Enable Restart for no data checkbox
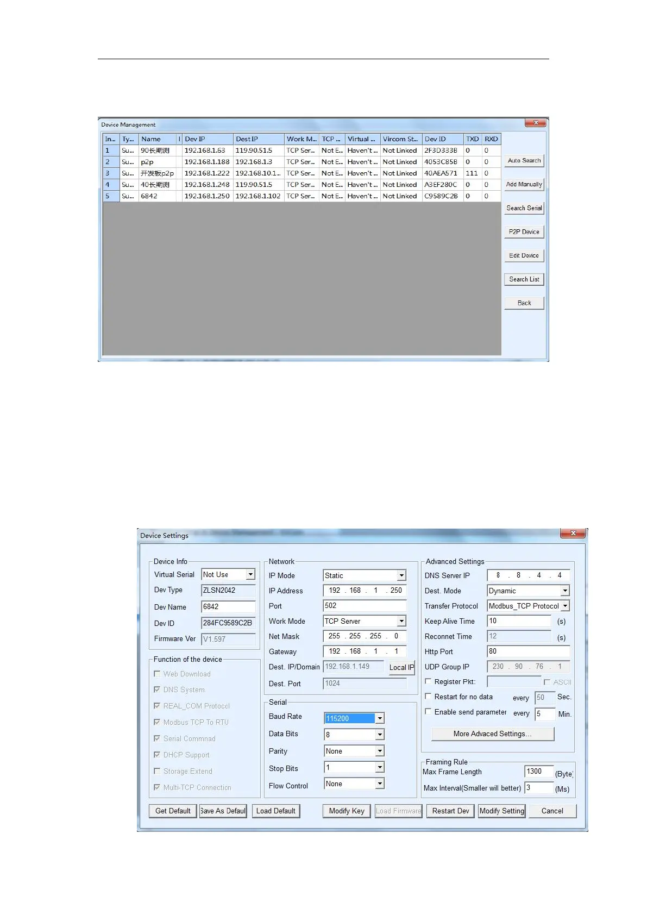647x915 pixels. [x=428, y=697]
